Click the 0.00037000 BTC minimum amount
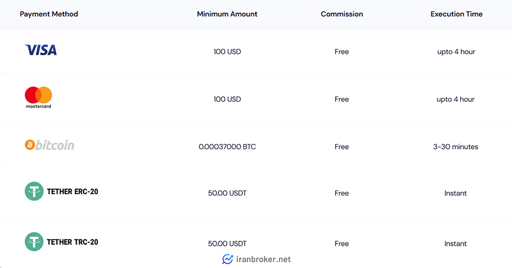The image size is (512, 268). (227, 147)
